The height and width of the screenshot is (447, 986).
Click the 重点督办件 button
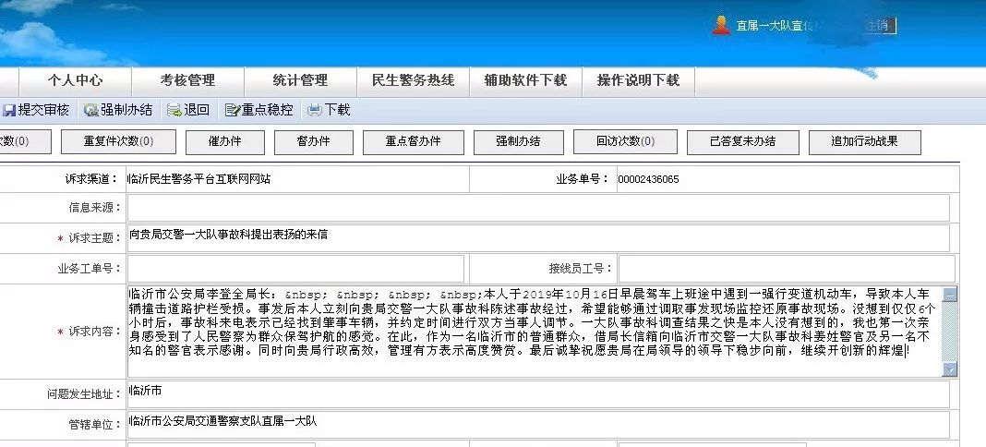(x=413, y=142)
